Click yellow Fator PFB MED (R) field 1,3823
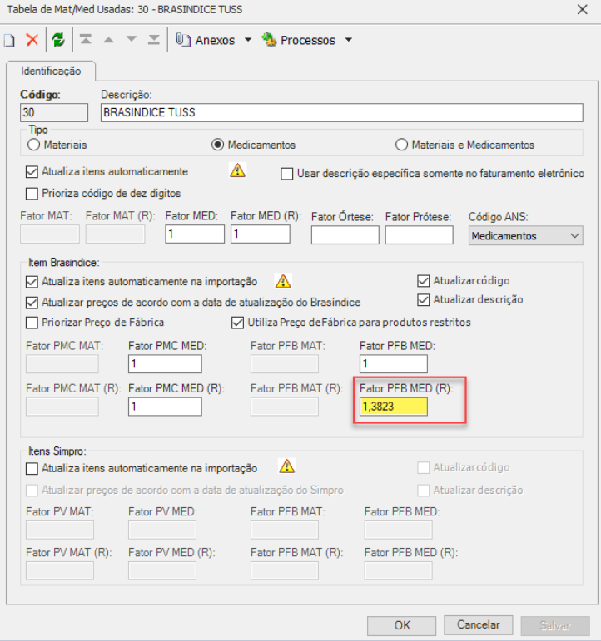 pos(394,407)
